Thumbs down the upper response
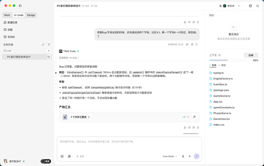The height and width of the screenshot is (166, 264). 189,22
